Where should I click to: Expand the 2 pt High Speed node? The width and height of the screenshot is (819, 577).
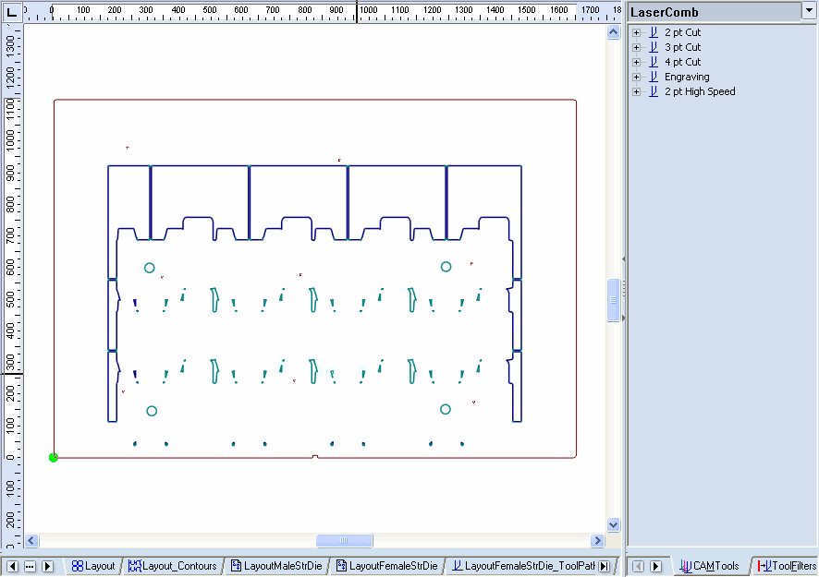point(636,91)
